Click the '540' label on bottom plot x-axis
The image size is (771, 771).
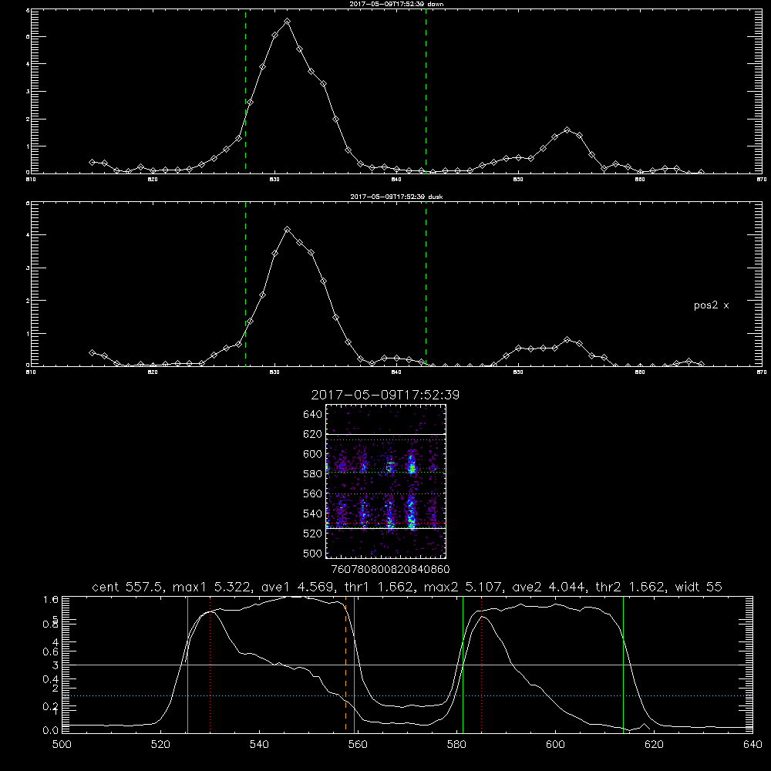259,745
